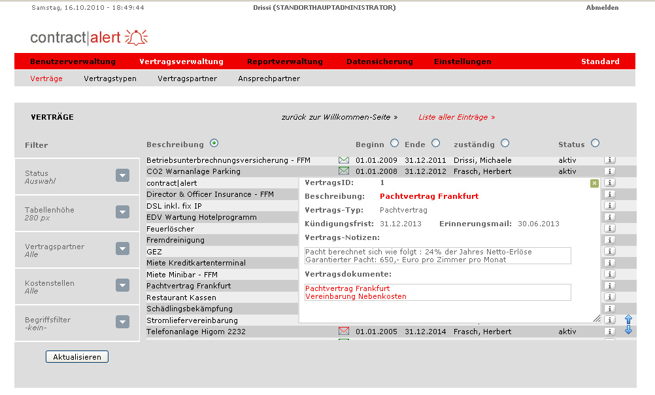The image size is (655, 395).
Task: Open info icon for Telefonanlage Higom 2232
Action: [x=609, y=332]
